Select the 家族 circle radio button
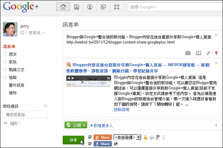This screenshot has width=223, height=148. (5, 62)
